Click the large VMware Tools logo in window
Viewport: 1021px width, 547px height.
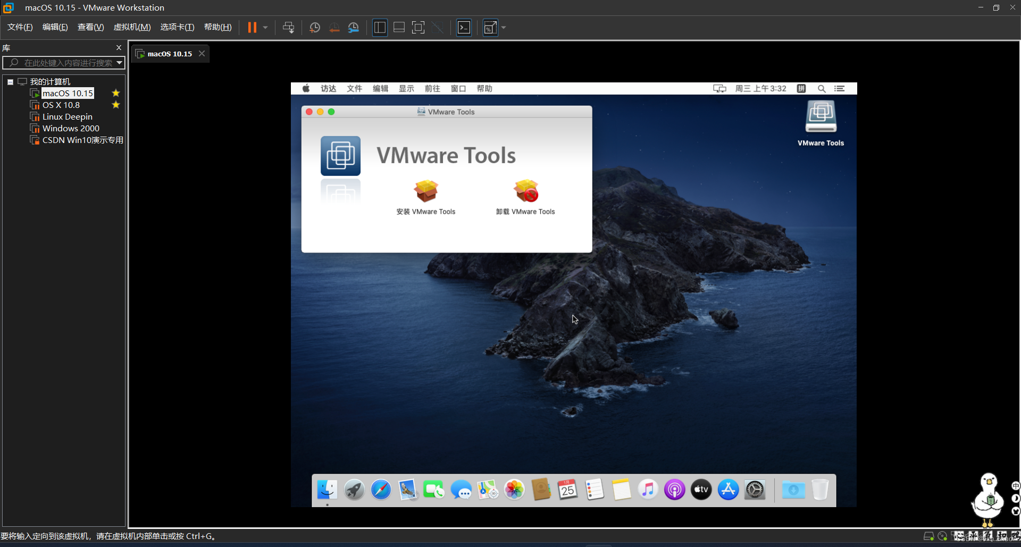pos(340,156)
